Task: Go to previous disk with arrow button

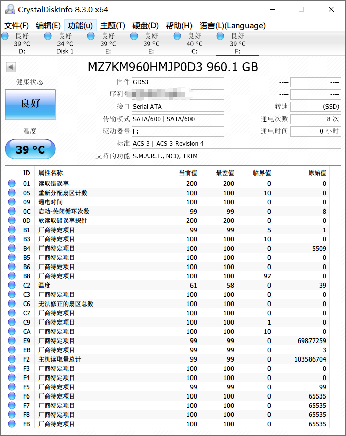Action: click(x=11, y=67)
